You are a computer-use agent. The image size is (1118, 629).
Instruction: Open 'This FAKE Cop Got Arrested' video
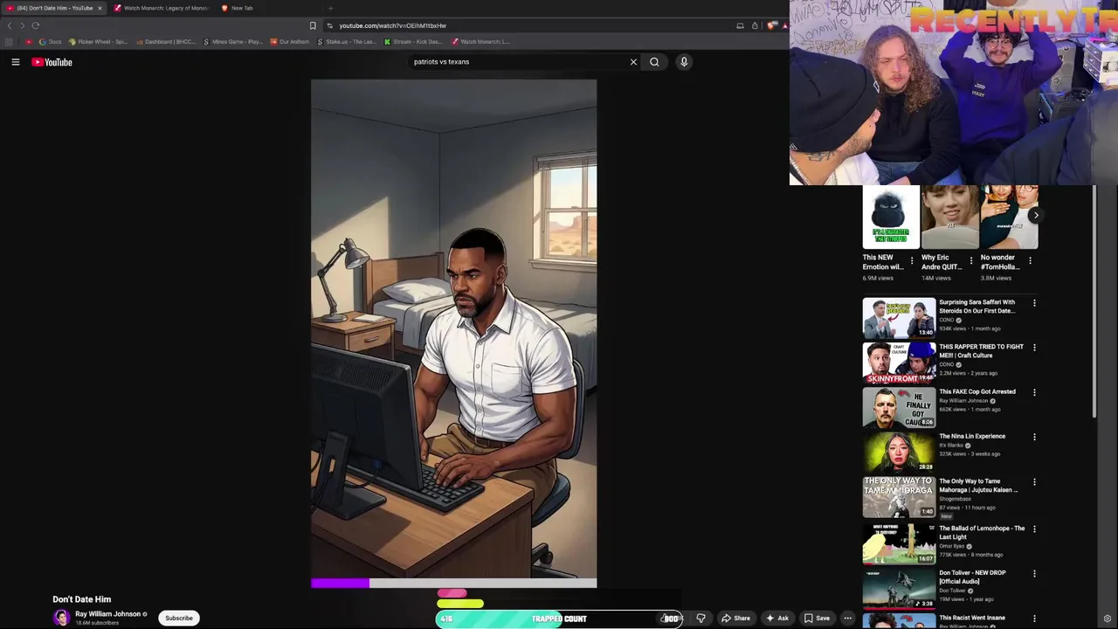(899, 407)
